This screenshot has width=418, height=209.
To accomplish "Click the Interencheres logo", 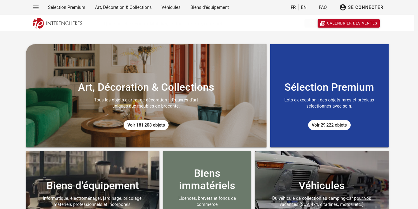I will 58,23.
